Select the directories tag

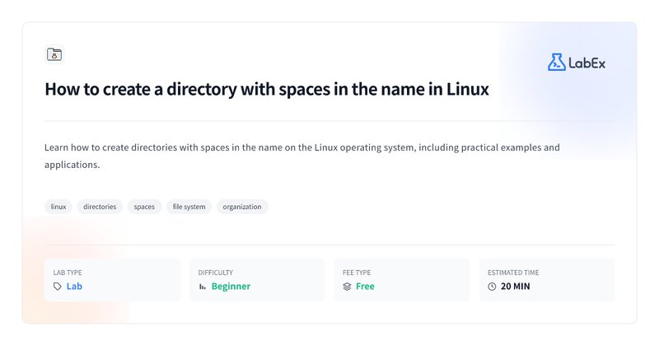point(100,207)
